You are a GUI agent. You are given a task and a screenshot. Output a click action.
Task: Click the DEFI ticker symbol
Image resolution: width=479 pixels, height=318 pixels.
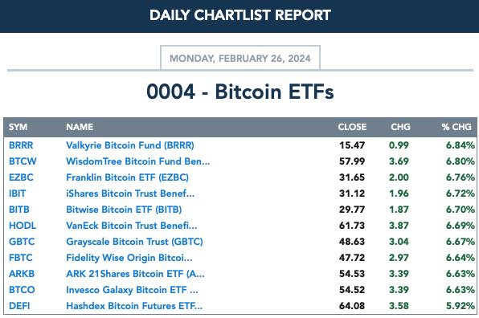click(19, 306)
